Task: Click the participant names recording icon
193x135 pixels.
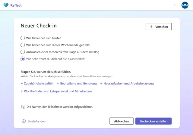Action: point(23,107)
